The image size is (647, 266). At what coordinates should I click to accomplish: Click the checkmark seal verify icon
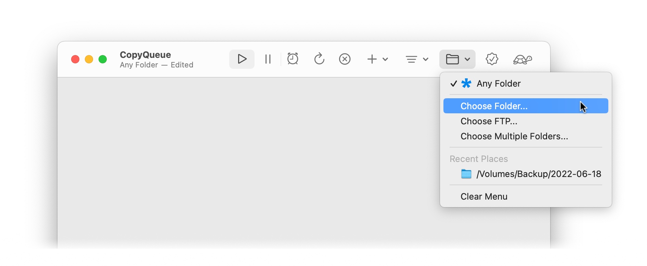[x=492, y=59]
